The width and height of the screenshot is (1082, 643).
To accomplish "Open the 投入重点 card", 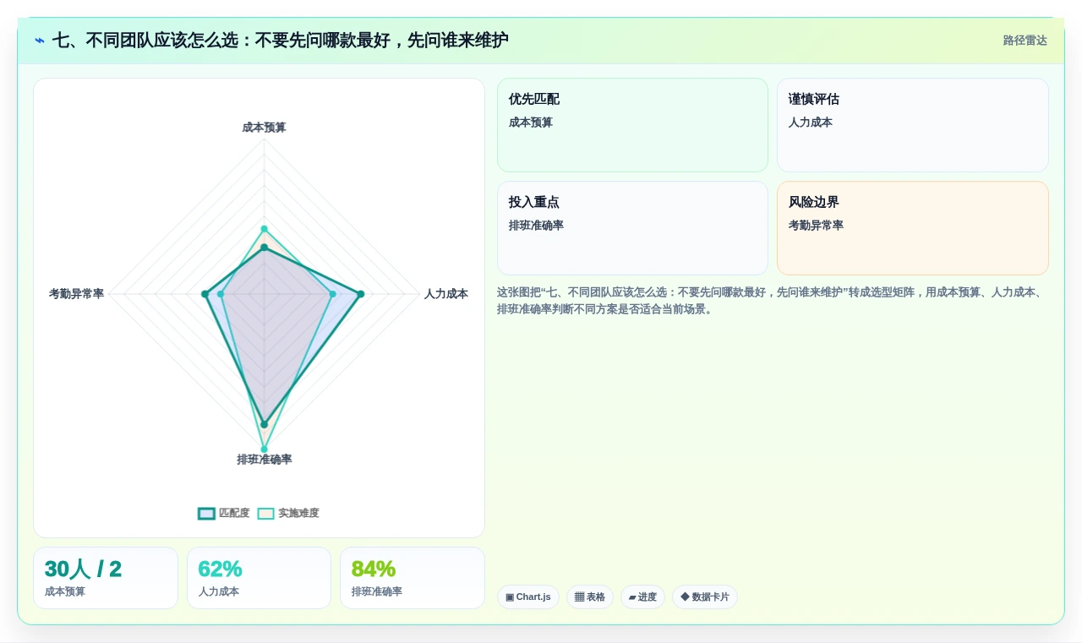I will 632,228.
